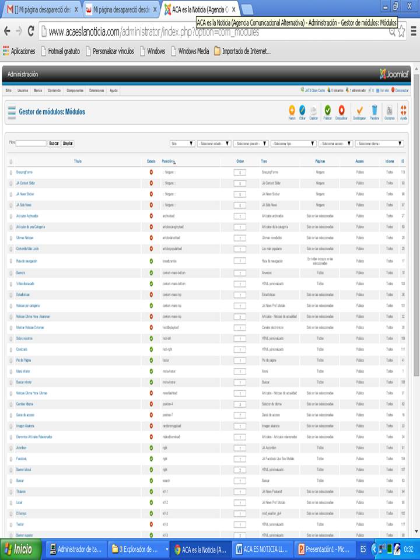This screenshot has height=560, width=420.
Task: Open the Chrome menu hamburger icon
Action: coord(414,32)
